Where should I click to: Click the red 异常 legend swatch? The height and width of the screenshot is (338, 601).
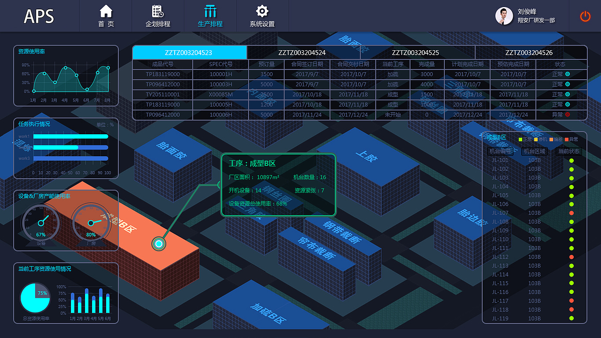point(567,139)
